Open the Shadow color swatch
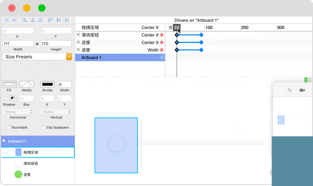This screenshot has width=313, height=186. 13,98
